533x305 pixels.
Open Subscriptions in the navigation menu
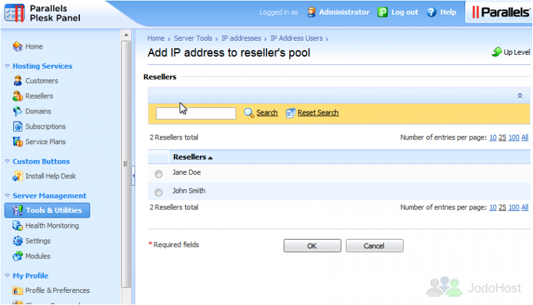pos(45,126)
